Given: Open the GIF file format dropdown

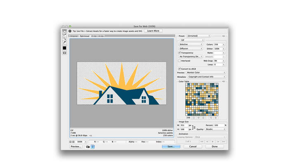Looking at the screenshot, I should [x=192, y=40].
